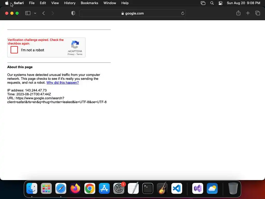Launch Finder from the dock
Viewport: 265px width, 199px height.
(x=32, y=188)
